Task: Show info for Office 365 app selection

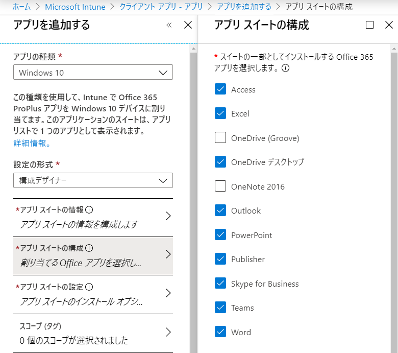Action: pyautogui.click(x=286, y=68)
